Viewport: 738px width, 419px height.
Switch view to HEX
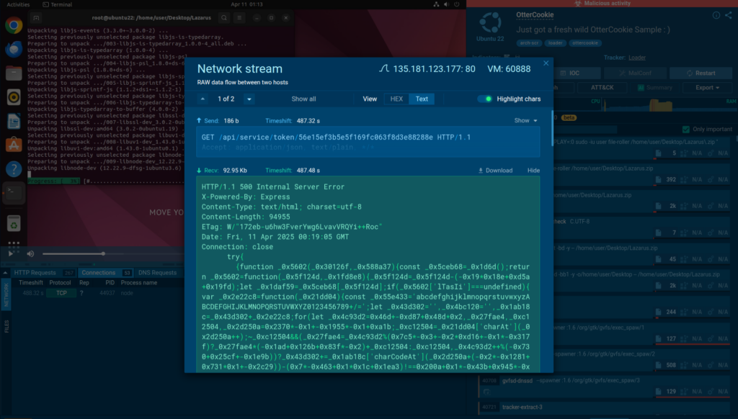(x=396, y=99)
